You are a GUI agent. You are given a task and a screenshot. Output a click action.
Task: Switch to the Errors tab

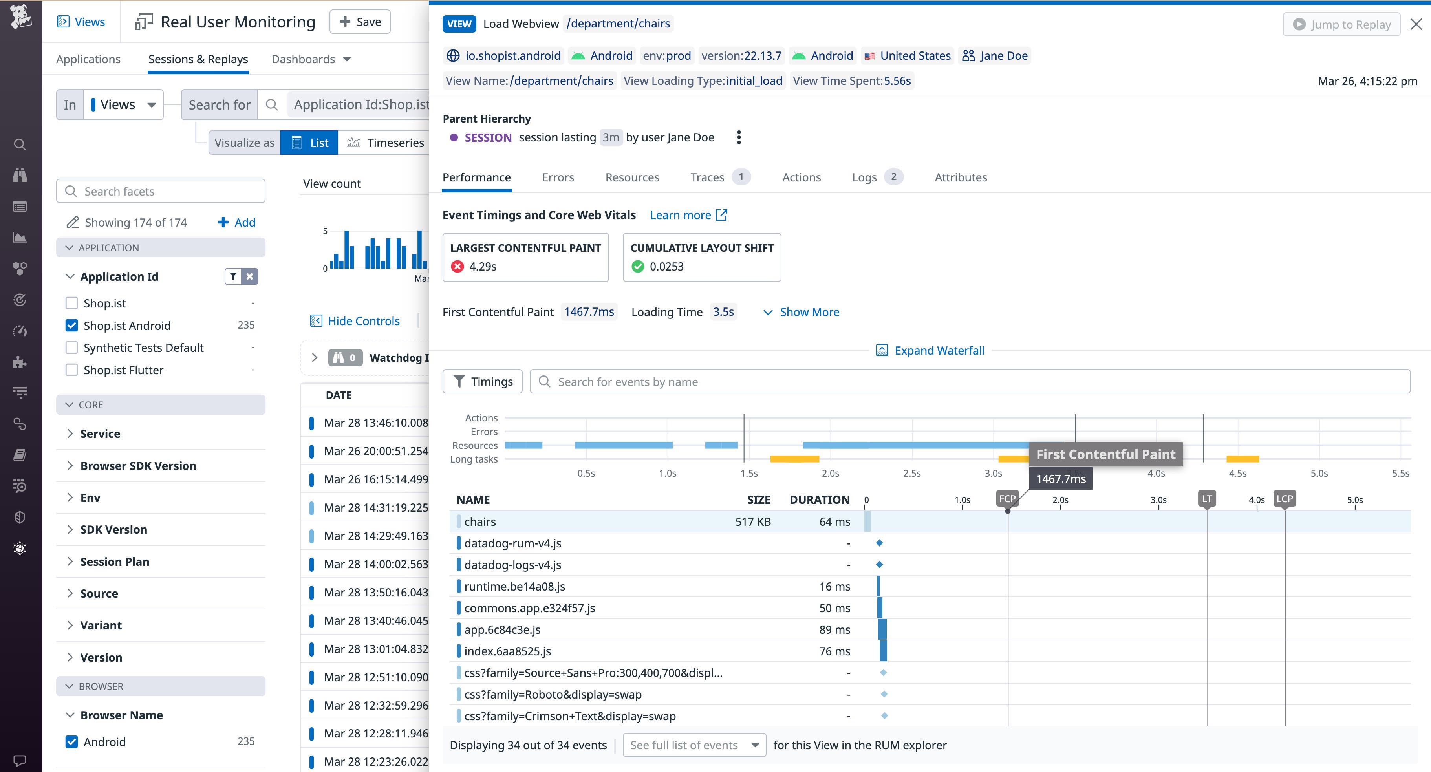pyautogui.click(x=558, y=177)
